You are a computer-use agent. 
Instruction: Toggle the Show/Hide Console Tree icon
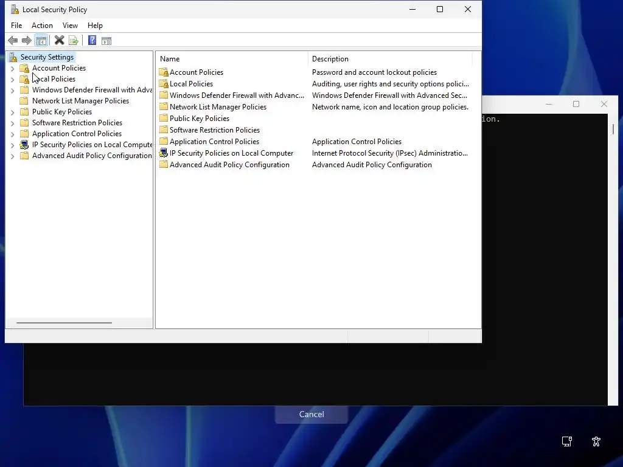click(41, 41)
